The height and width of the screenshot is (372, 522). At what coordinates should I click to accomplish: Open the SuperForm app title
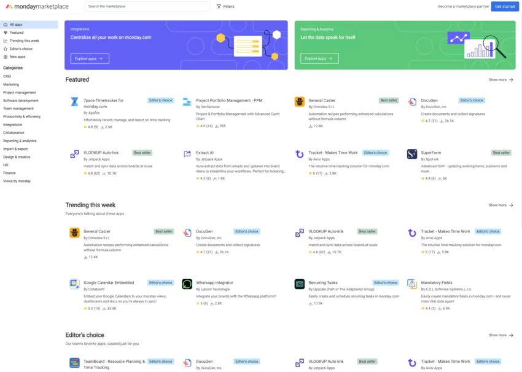[430, 152]
